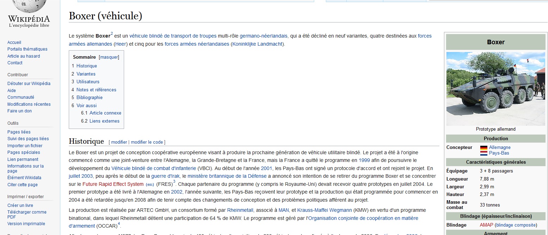Click Télécharger comme PDF
Screen dimensions: 548x235
coord(27,214)
